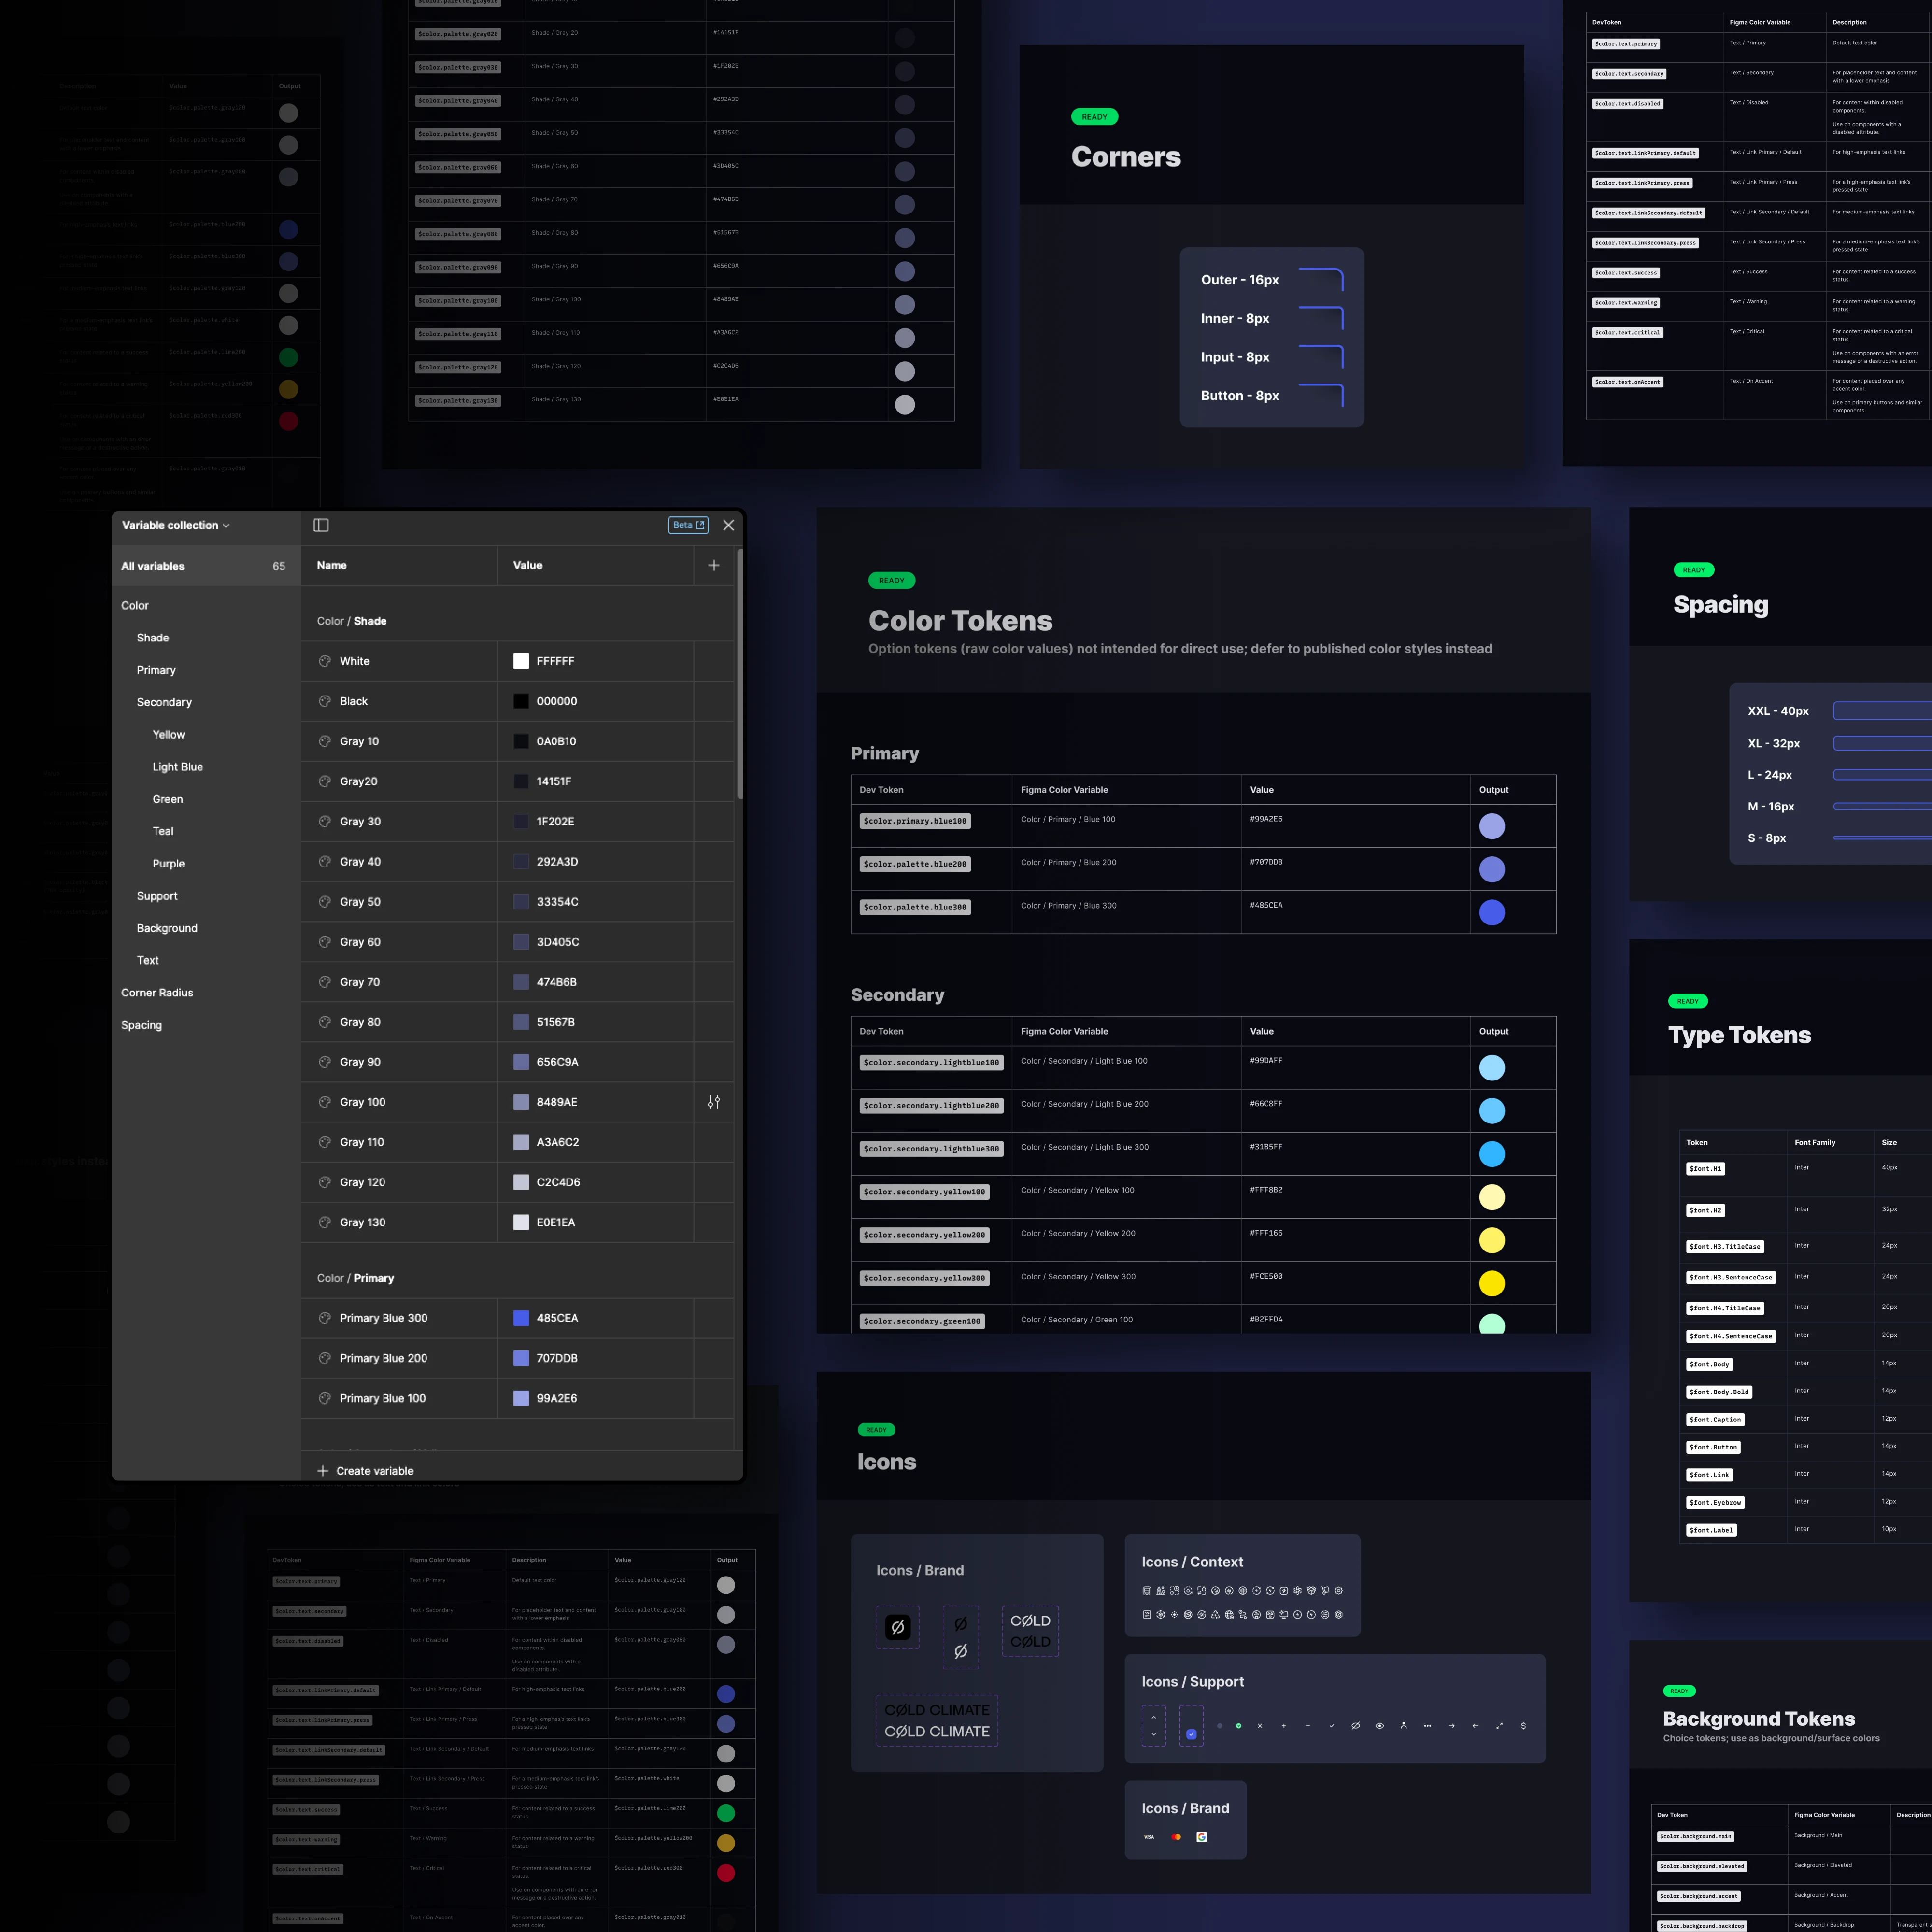Viewport: 1932px width, 1932px height.
Task: Open the Background group in the sidebar
Action: tap(167, 928)
